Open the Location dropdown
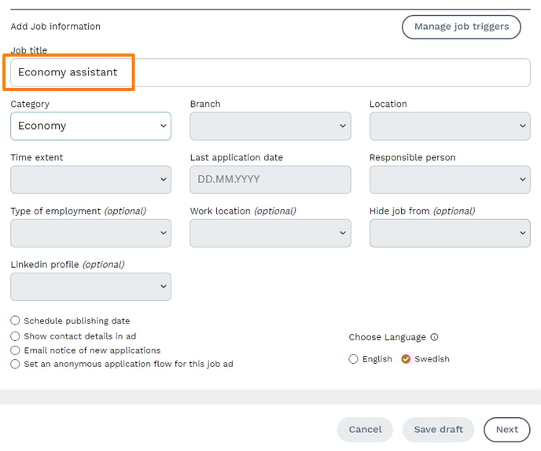The height and width of the screenshot is (451, 541). pyautogui.click(x=449, y=126)
